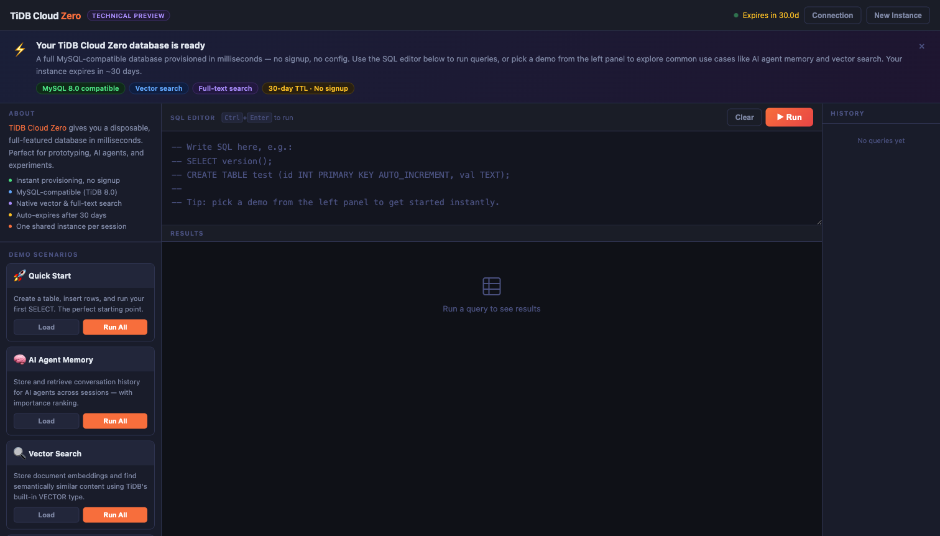This screenshot has width=940, height=536.
Task: Dismiss the welcome banner
Action: click(922, 46)
